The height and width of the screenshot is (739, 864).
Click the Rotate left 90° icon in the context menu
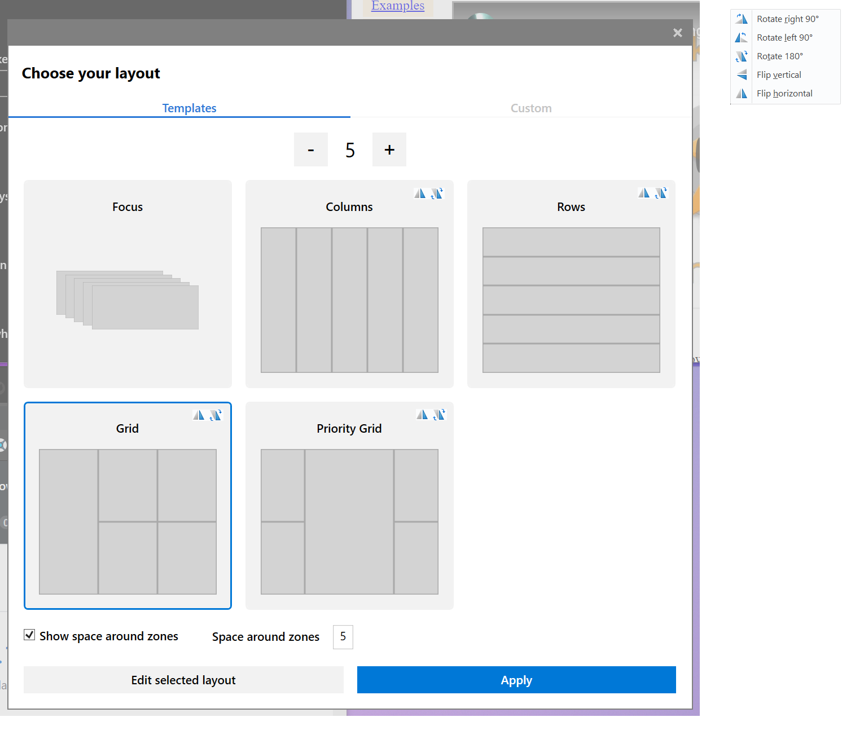[742, 37]
